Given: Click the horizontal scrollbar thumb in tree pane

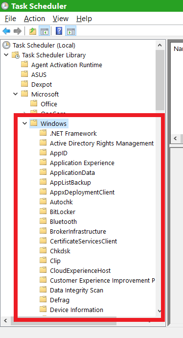Looking at the screenshot, I should click(x=63, y=320).
